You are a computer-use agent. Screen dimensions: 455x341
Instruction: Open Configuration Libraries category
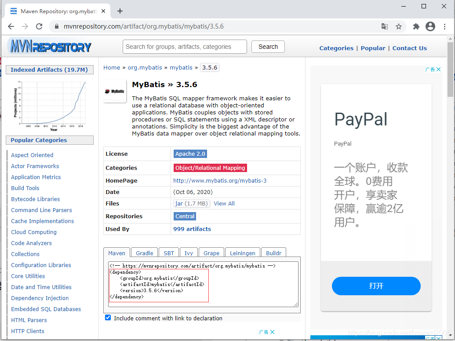pyautogui.click(x=41, y=265)
